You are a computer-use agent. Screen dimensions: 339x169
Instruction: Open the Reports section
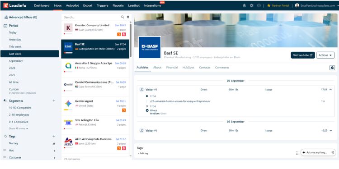118,5
